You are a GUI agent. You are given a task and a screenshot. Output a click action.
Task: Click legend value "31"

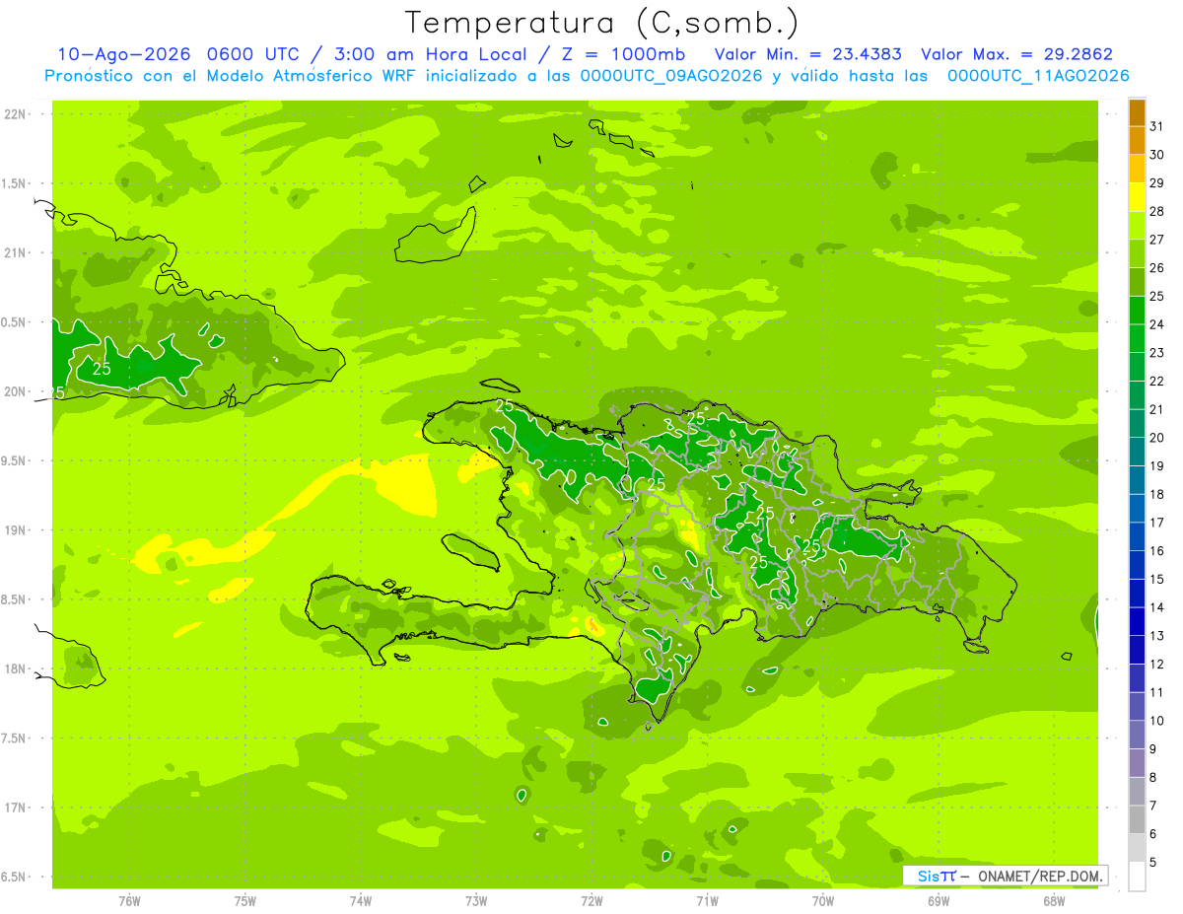click(x=1157, y=127)
